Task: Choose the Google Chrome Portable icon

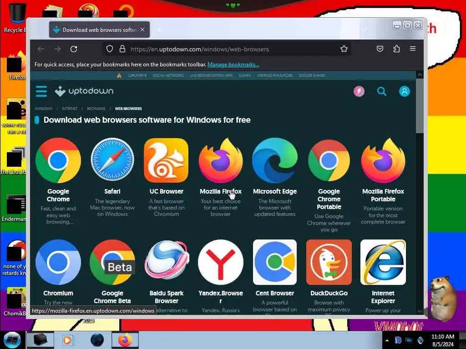Action: click(329, 160)
